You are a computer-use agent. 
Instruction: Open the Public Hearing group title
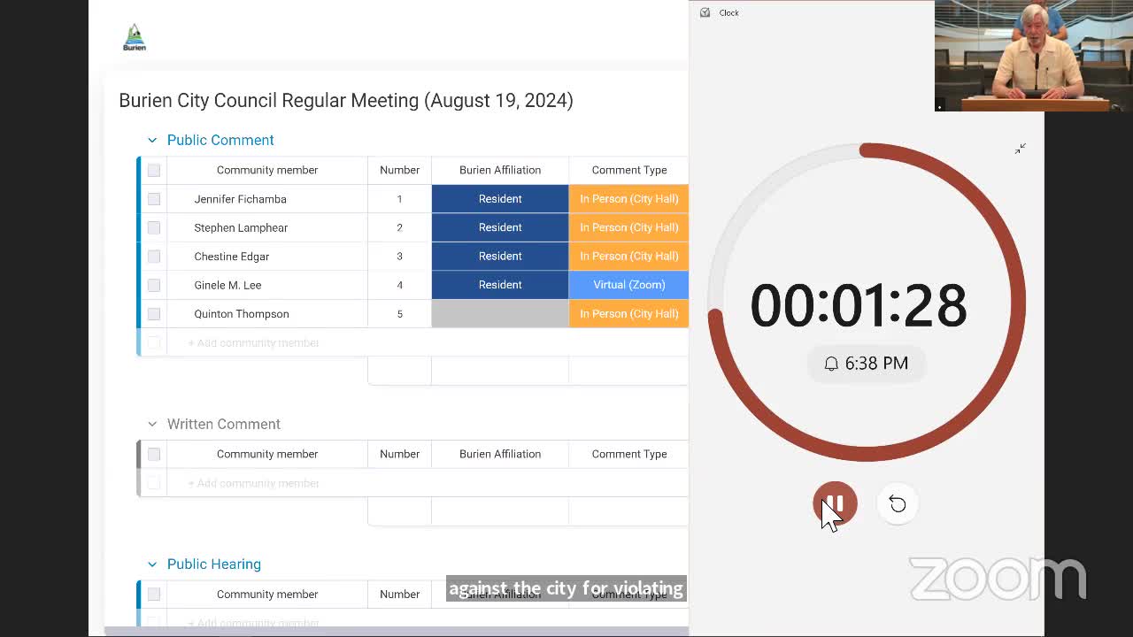214,564
